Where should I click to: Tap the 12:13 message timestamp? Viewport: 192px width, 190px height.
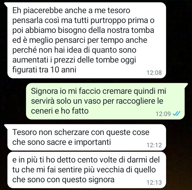click(x=154, y=183)
